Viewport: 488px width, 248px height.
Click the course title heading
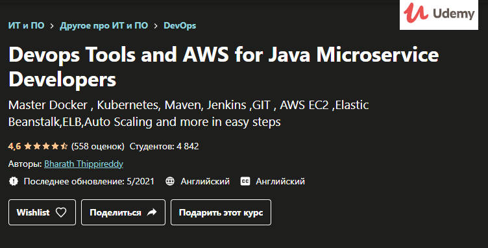[x=223, y=67]
